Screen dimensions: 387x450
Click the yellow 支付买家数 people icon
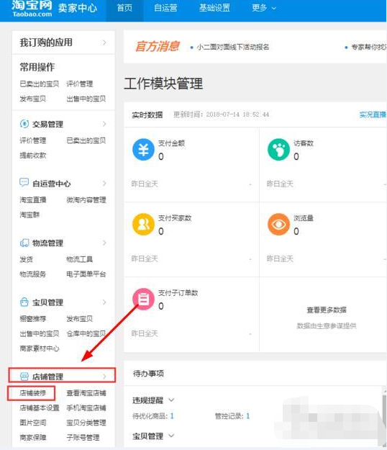pyautogui.click(x=143, y=224)
